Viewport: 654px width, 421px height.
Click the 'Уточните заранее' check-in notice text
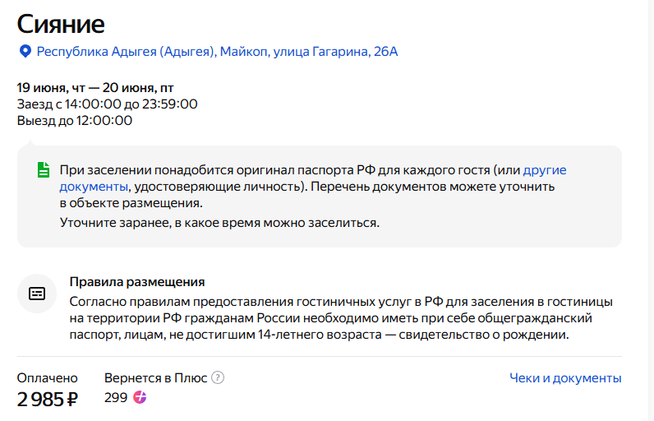click(219, 223)
